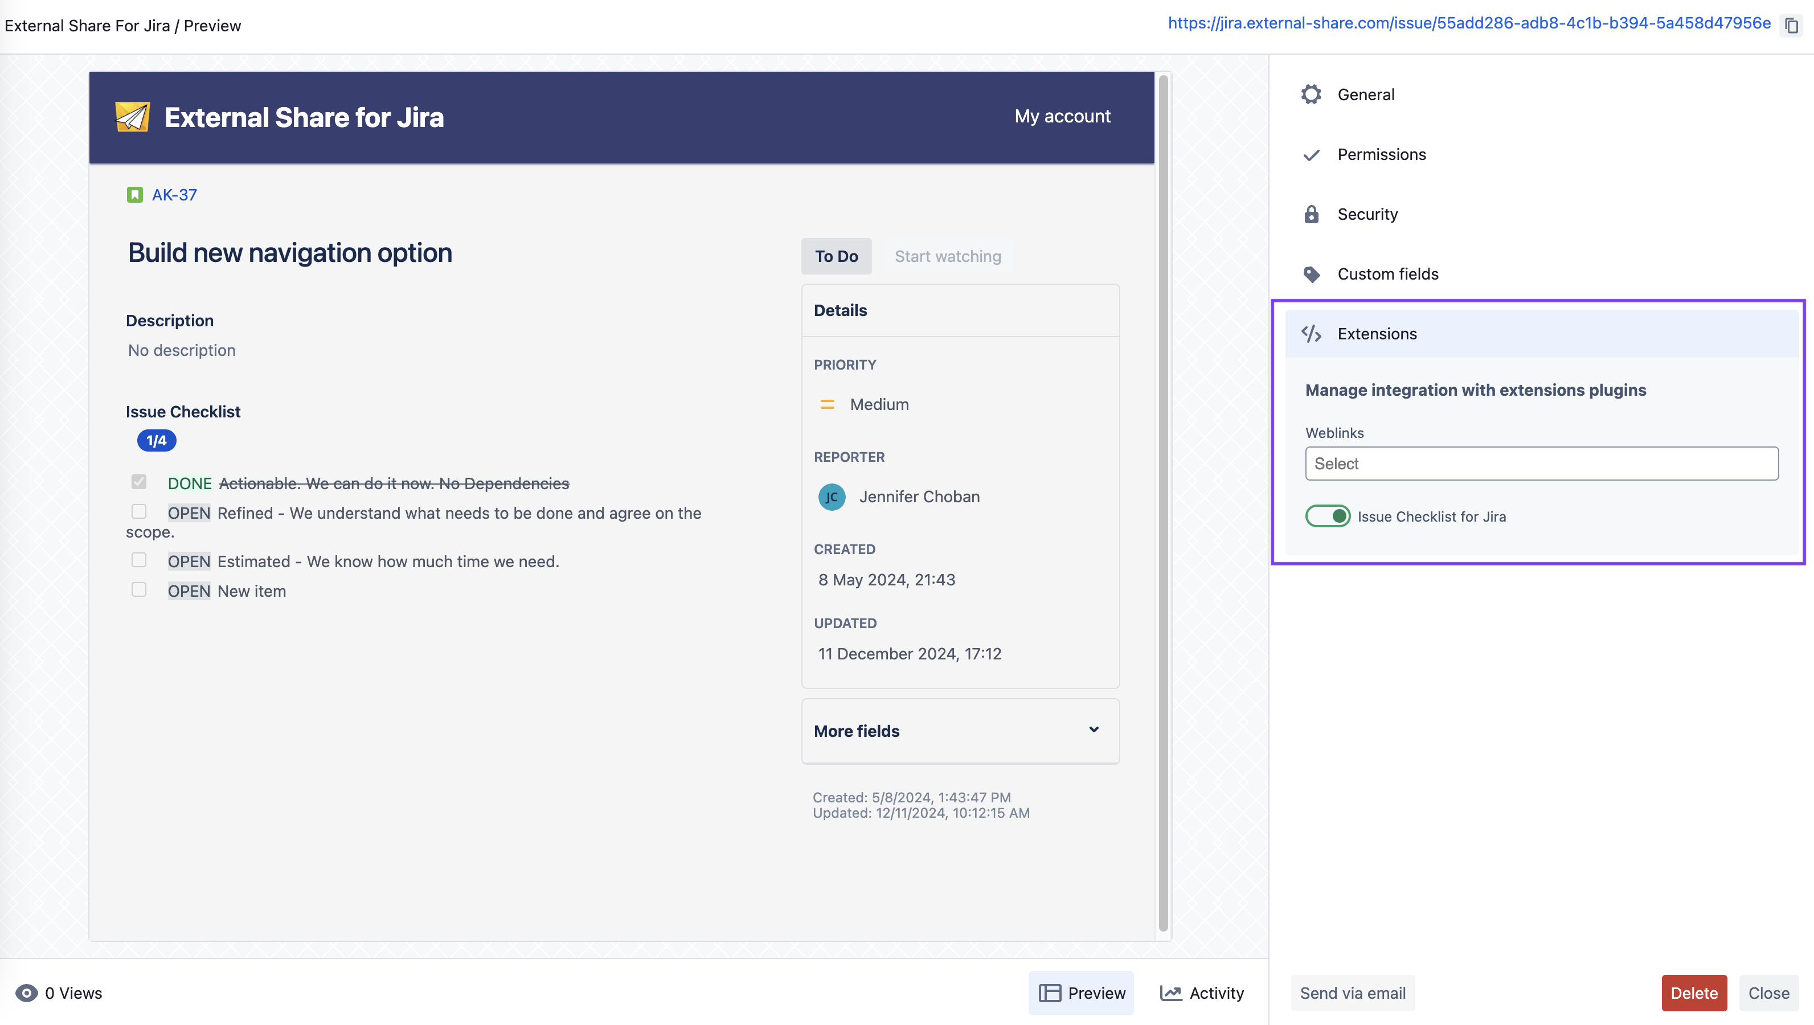Click the Jennifer Choban avatar icon
Screen dimensions: 1814x1025
click(x=832, y=497)
